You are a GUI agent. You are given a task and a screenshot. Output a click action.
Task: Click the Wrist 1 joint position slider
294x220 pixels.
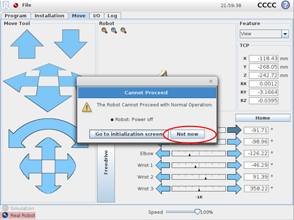click(x=199, y=165)
